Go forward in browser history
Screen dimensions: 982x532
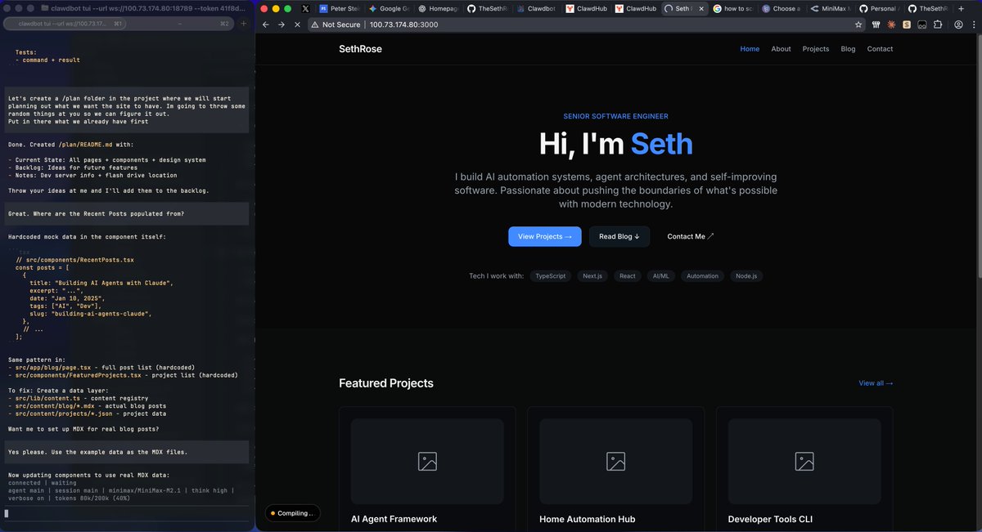pos(282,25)
